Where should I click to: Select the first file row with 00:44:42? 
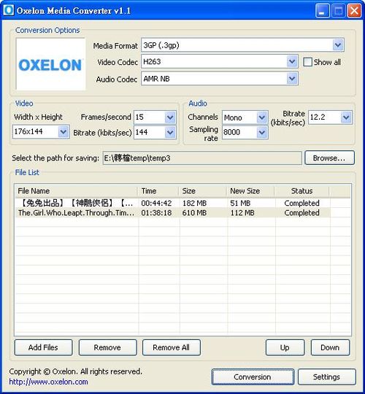(172, 203)
